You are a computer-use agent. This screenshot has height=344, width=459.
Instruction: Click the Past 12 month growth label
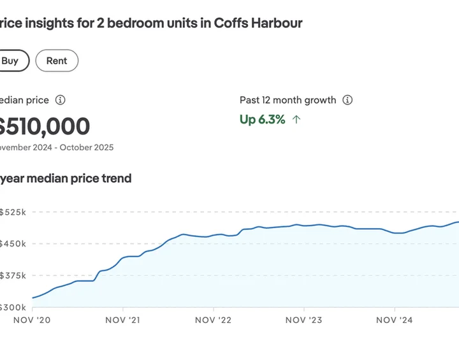[x=288, y=100]
